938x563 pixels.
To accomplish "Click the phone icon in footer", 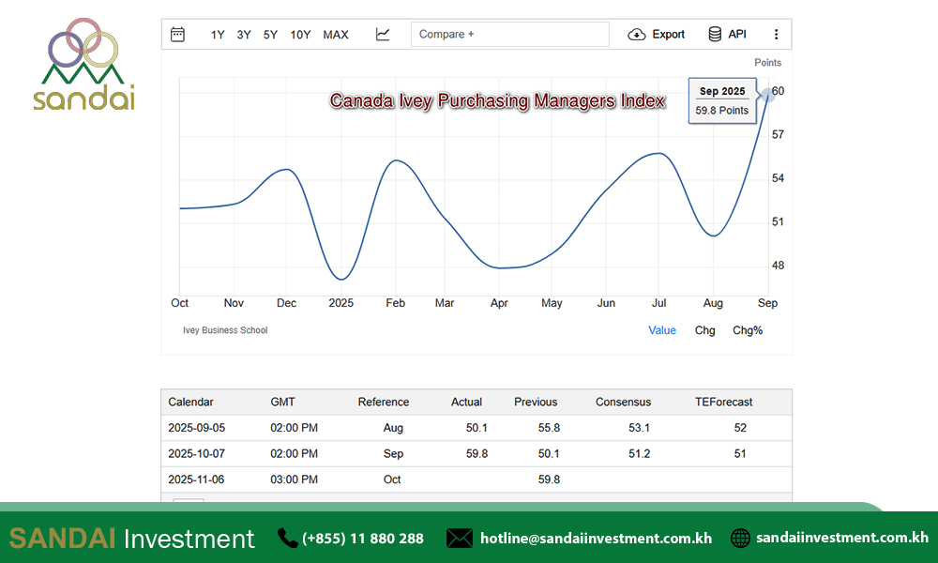I will click(x=287, y=538).
